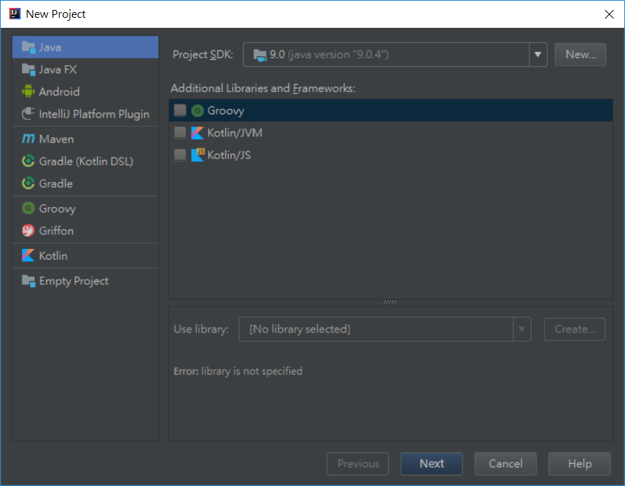
Task: Enable the Kotlin/JVM checkbox
Action: click(x=180, y=133)
